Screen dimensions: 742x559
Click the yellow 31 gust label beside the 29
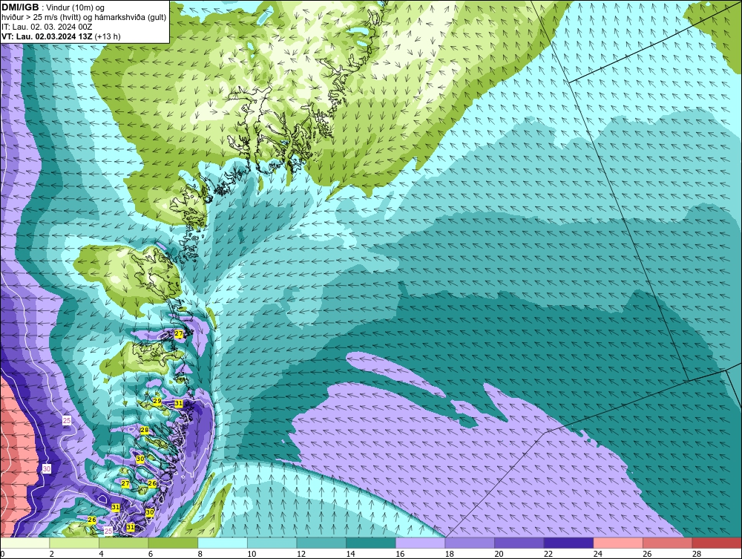tap(178, 403)
